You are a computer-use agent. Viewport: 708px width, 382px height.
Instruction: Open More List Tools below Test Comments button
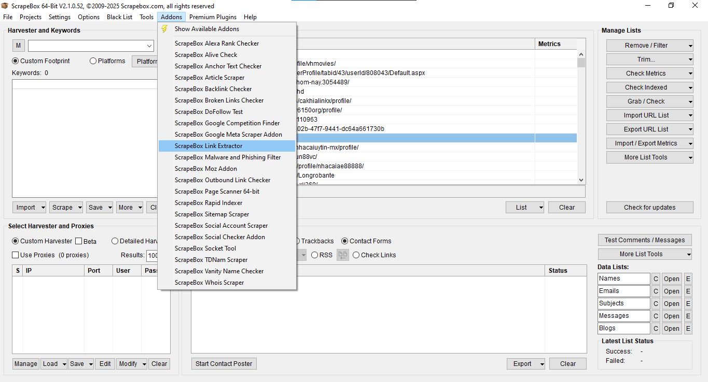click(x=645, y=254)
